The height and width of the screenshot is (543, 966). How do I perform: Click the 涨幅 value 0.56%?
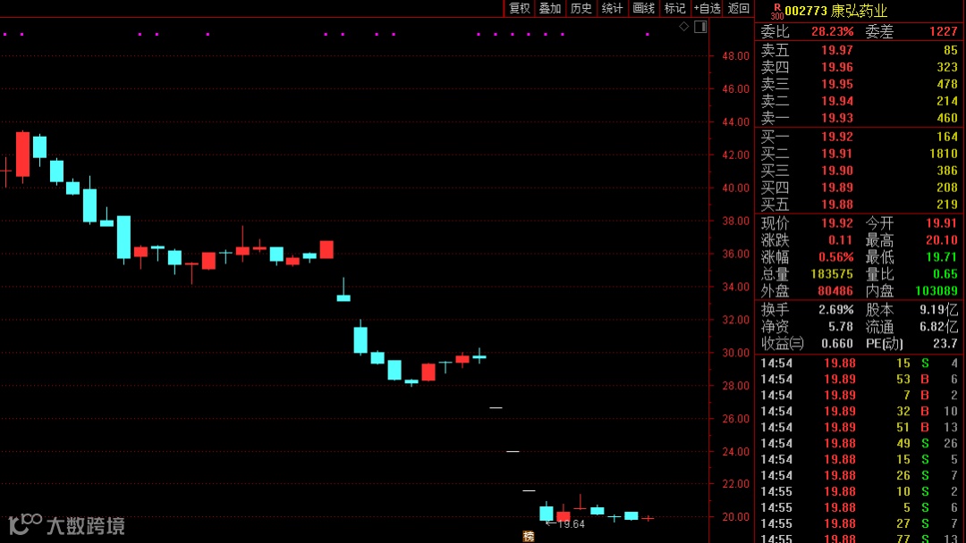(x=836, y=257)
